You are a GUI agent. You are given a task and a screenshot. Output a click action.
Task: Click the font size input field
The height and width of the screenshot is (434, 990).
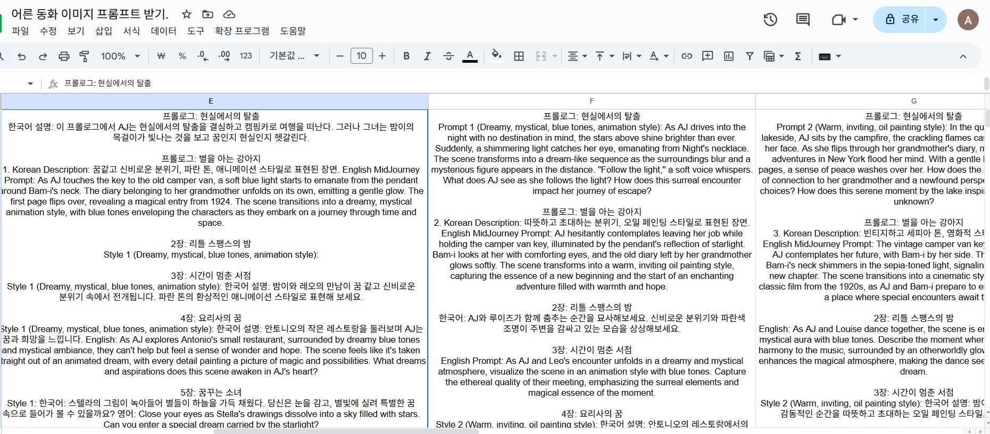coord(361,56)
